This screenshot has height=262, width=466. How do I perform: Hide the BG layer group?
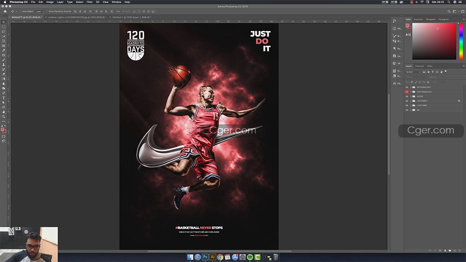(x=407, y=110)
